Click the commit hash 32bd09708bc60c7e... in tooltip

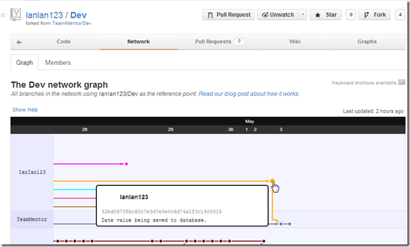(x=161, y=211)
